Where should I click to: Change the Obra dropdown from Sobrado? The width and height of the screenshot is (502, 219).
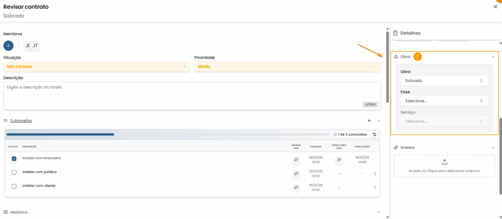(444, 81)
